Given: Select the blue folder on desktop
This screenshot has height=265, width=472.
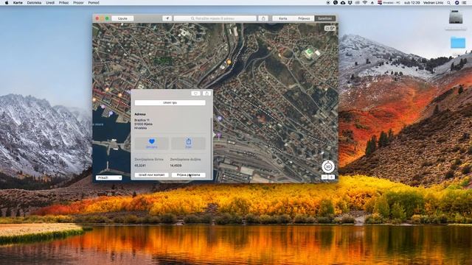Looking at the screenshot, I should [458, 43].
